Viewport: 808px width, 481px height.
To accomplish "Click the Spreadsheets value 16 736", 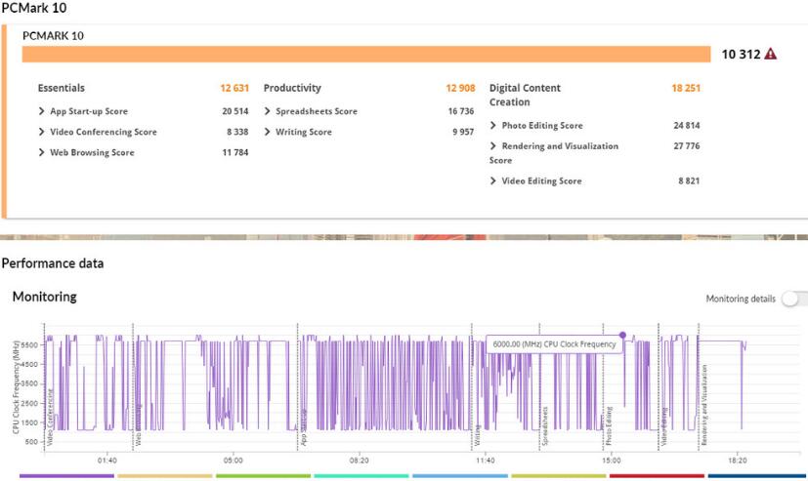I will pos(461,111).
